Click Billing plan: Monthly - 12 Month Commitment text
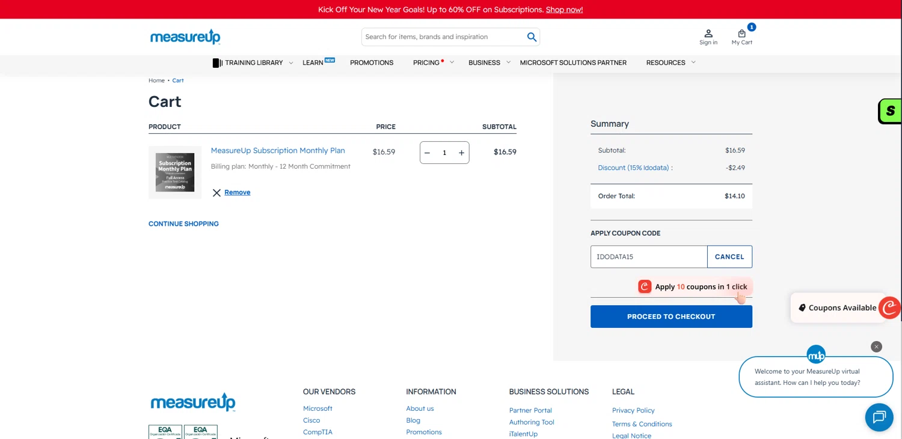The width and height of the screenshot is (902, 439). tap(280, 167)
